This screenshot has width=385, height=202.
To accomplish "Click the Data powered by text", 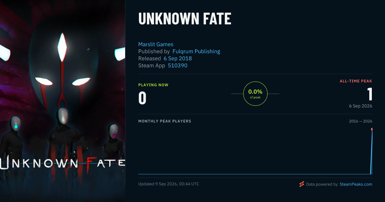I will 322,184.
